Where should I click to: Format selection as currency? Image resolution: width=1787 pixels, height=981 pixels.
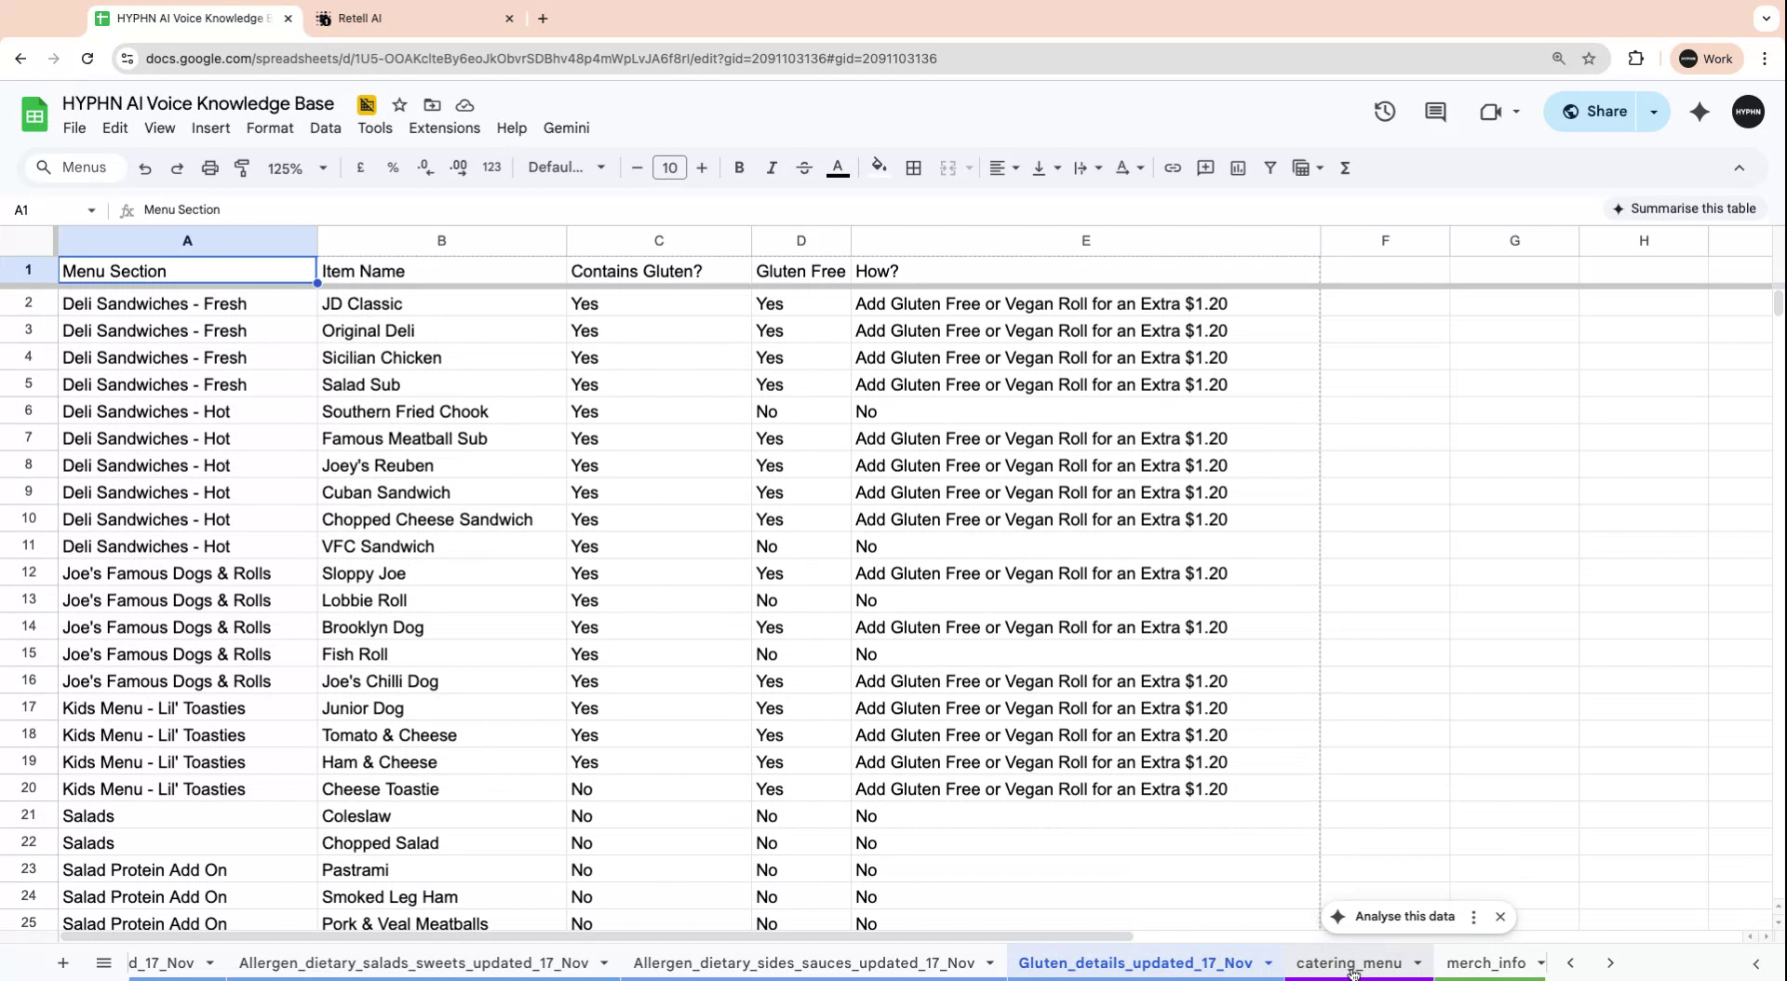[x=361, y=168]
